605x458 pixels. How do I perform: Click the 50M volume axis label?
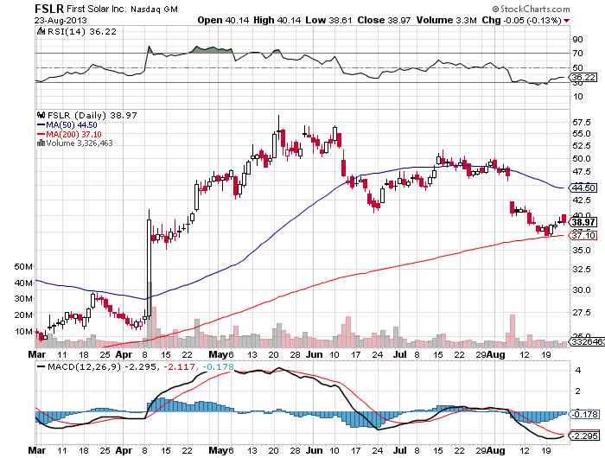tap(23, 267)
